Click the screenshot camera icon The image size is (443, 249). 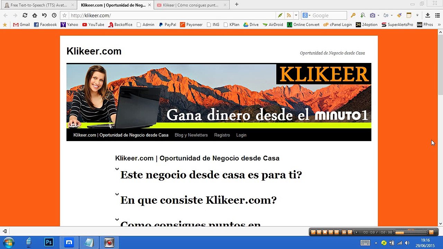coord(372,15)
